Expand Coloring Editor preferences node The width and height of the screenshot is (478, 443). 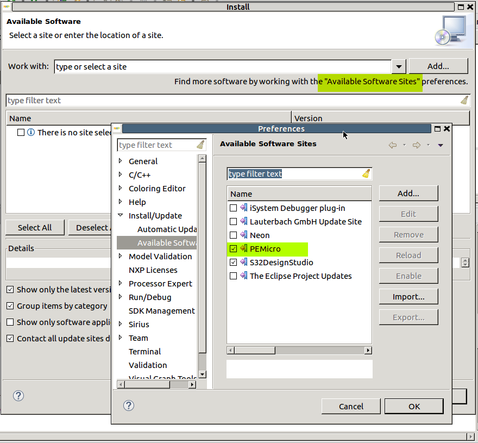coord(121,188)
